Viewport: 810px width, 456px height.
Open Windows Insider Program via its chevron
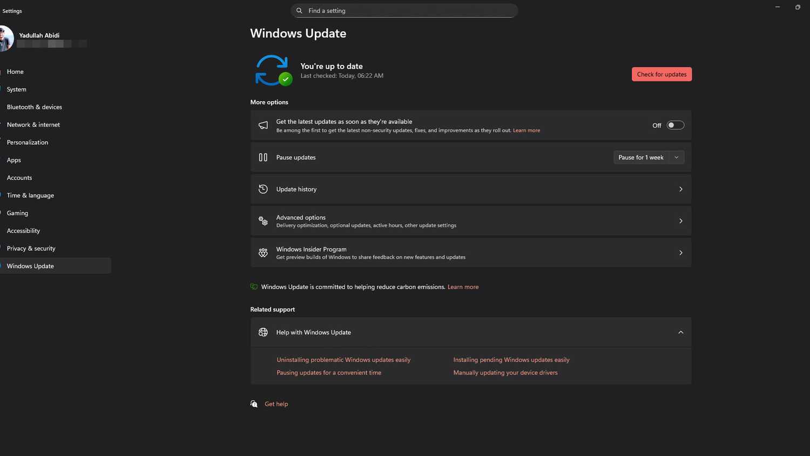(x=680, y=253)
